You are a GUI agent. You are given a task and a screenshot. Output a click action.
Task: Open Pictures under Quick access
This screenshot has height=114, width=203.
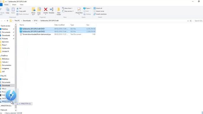click(5, 39)
